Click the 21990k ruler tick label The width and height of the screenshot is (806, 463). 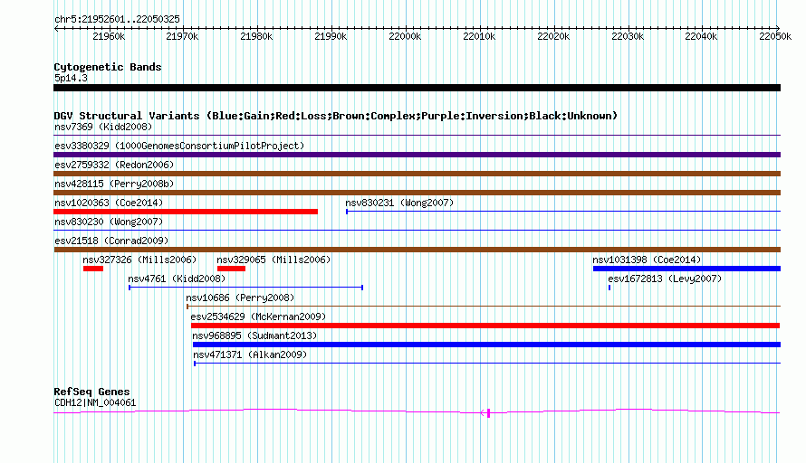(x=331, y=36)
